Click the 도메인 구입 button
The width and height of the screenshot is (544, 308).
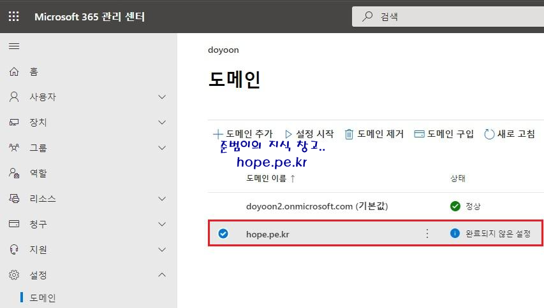[x=444, y=134]
